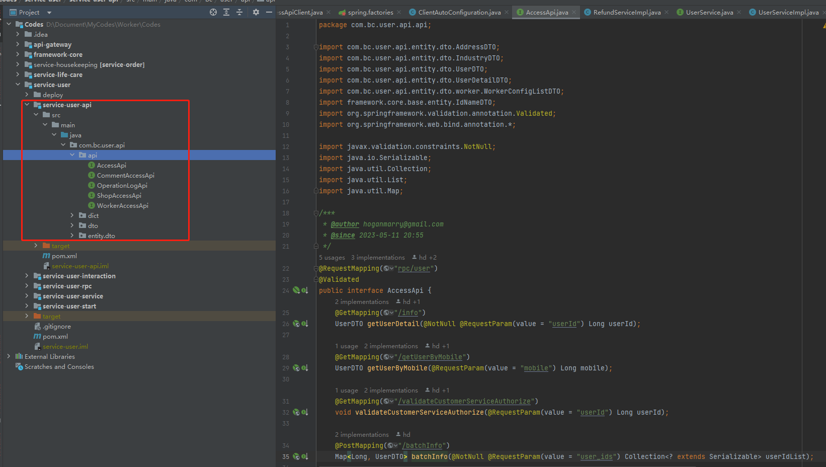Switch to UserService.java tab
The width and height of the screenshot is (826, 467).
pyautogui.click(x=709, y=12)
